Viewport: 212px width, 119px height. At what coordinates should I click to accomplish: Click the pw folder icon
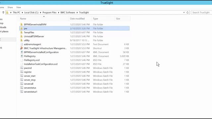point(22,28)
